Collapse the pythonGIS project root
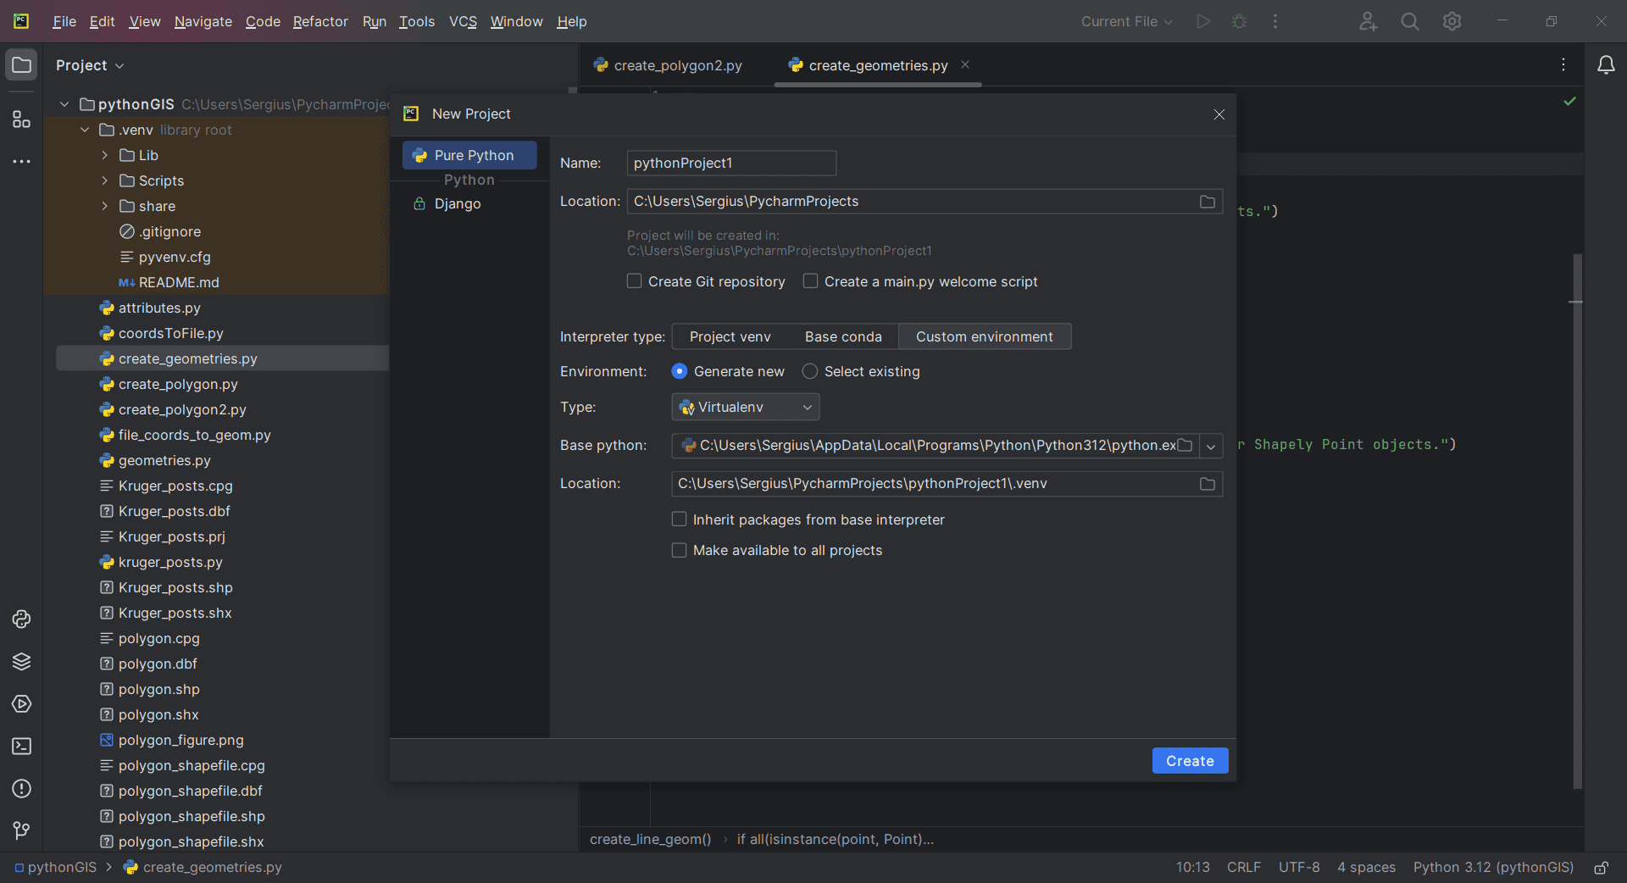Screen dimensions: 1627x883 pos(64,104)
